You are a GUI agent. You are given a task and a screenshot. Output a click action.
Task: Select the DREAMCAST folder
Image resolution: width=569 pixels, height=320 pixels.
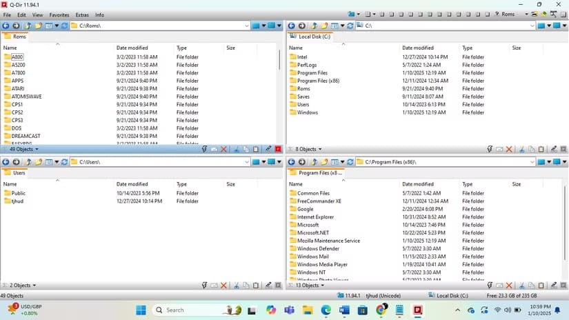[26, 137]
